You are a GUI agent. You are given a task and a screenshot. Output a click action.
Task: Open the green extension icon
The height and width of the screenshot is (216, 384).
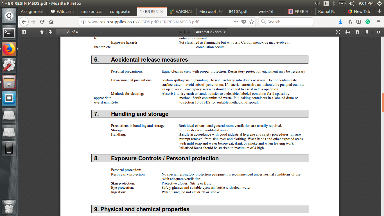click(368, 22)
